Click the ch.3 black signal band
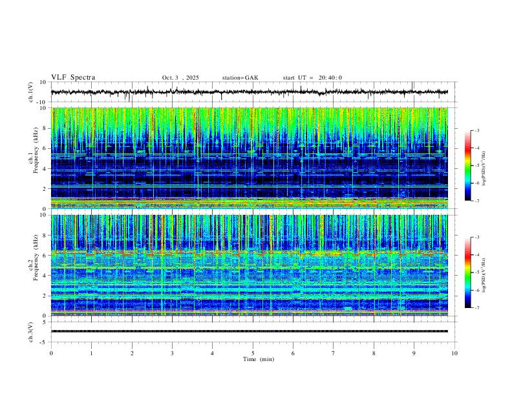The width and height of the screenshot is (512, 396). coord(250,331)
